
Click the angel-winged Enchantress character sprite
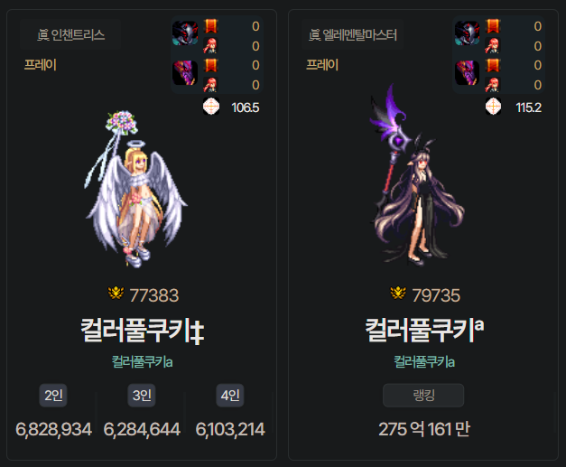(x=135, y=190)
